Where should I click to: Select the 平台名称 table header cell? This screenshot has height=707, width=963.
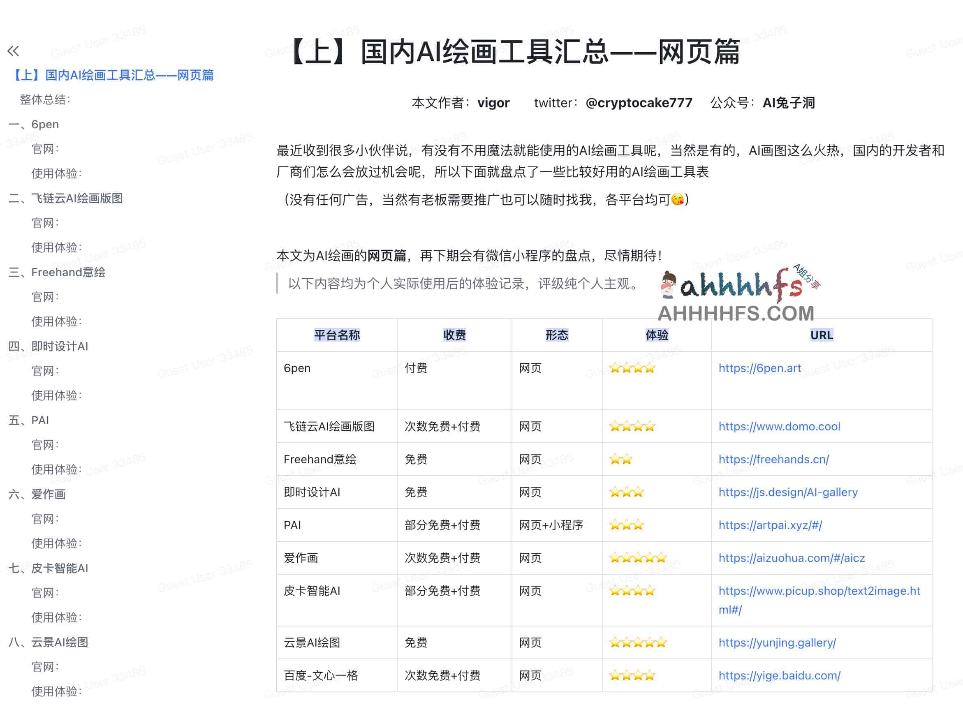[x=337, y=335]
